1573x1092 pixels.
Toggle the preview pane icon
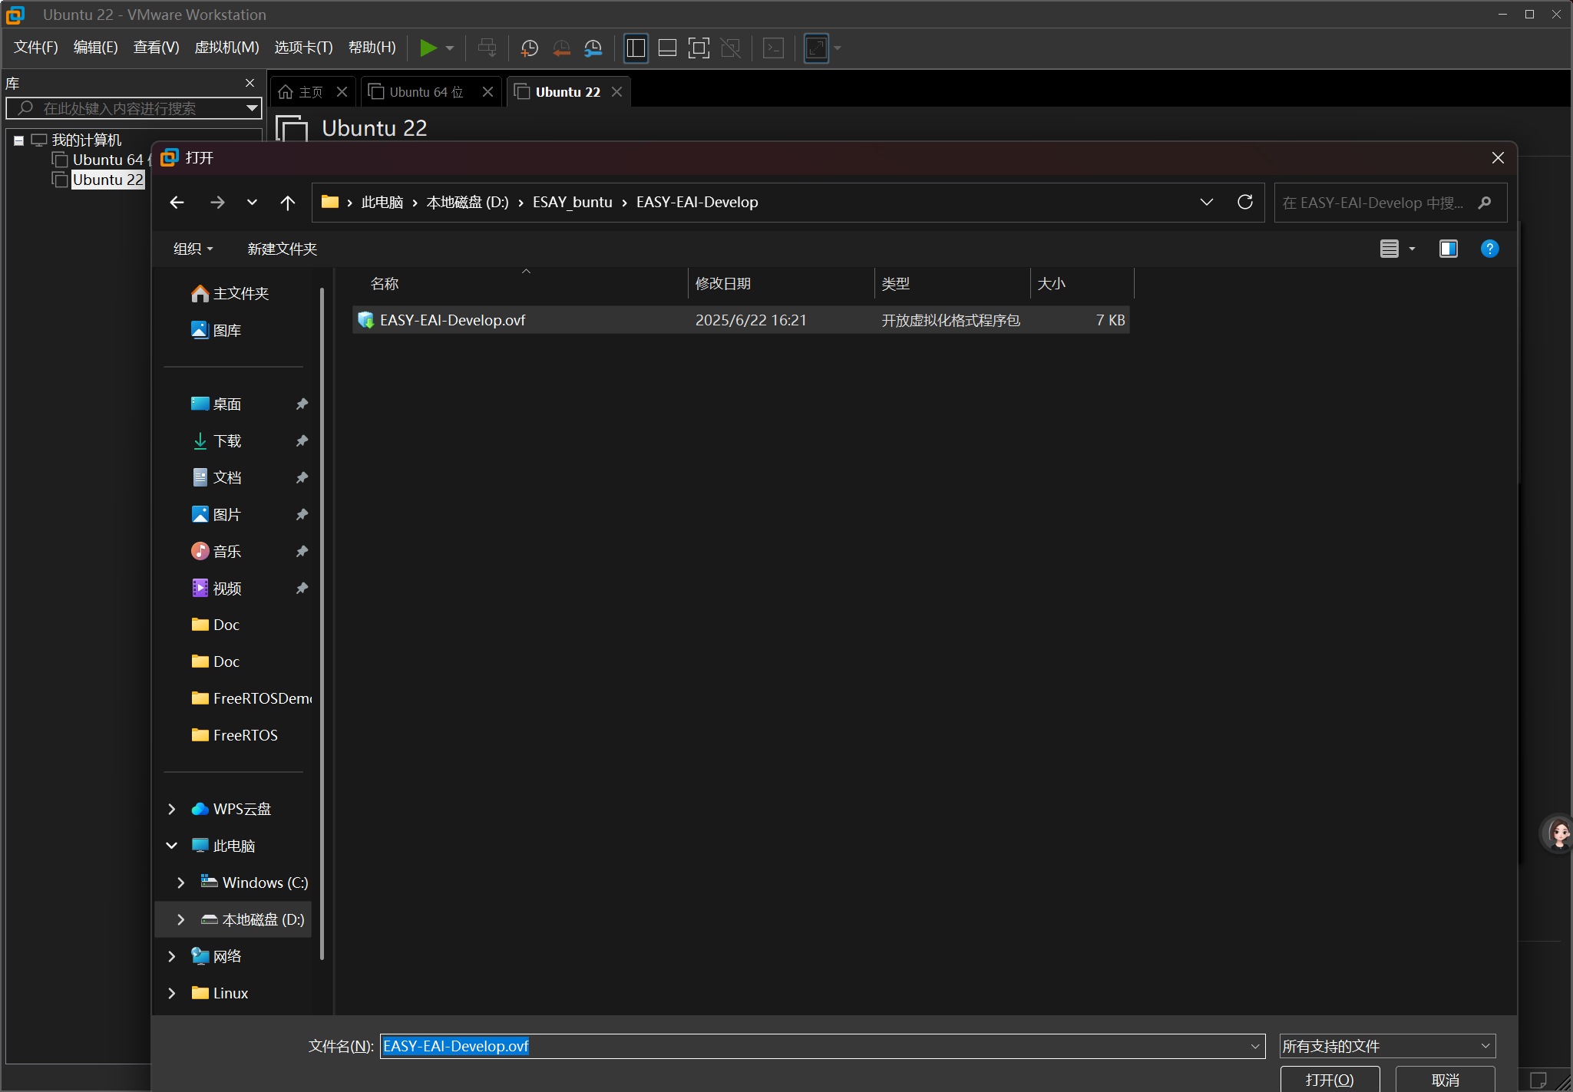click(x=1448, y=249)
